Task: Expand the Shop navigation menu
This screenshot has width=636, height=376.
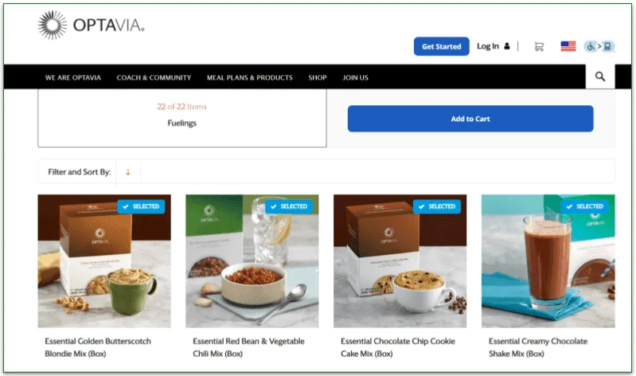Action: [317, 77]
